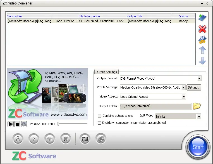Open help with the question mark button
This screenshot has width=213, height=164.
(x=33, y=139)
